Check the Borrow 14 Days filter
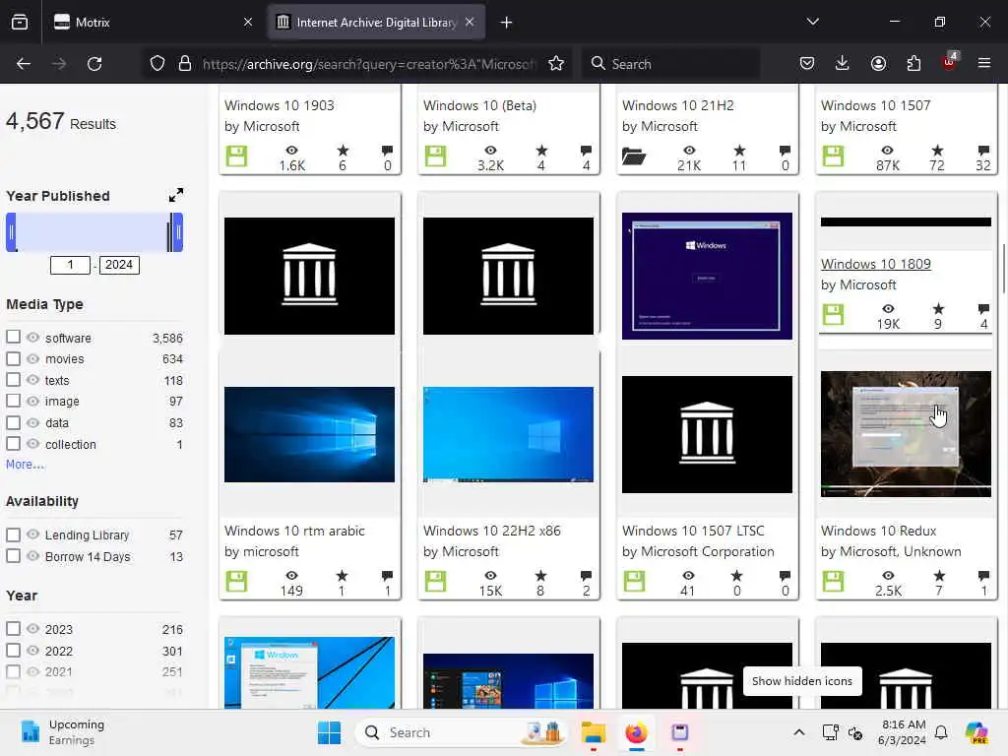The width and height of the screenshot is (1008, 756). (x=13, y=555)
